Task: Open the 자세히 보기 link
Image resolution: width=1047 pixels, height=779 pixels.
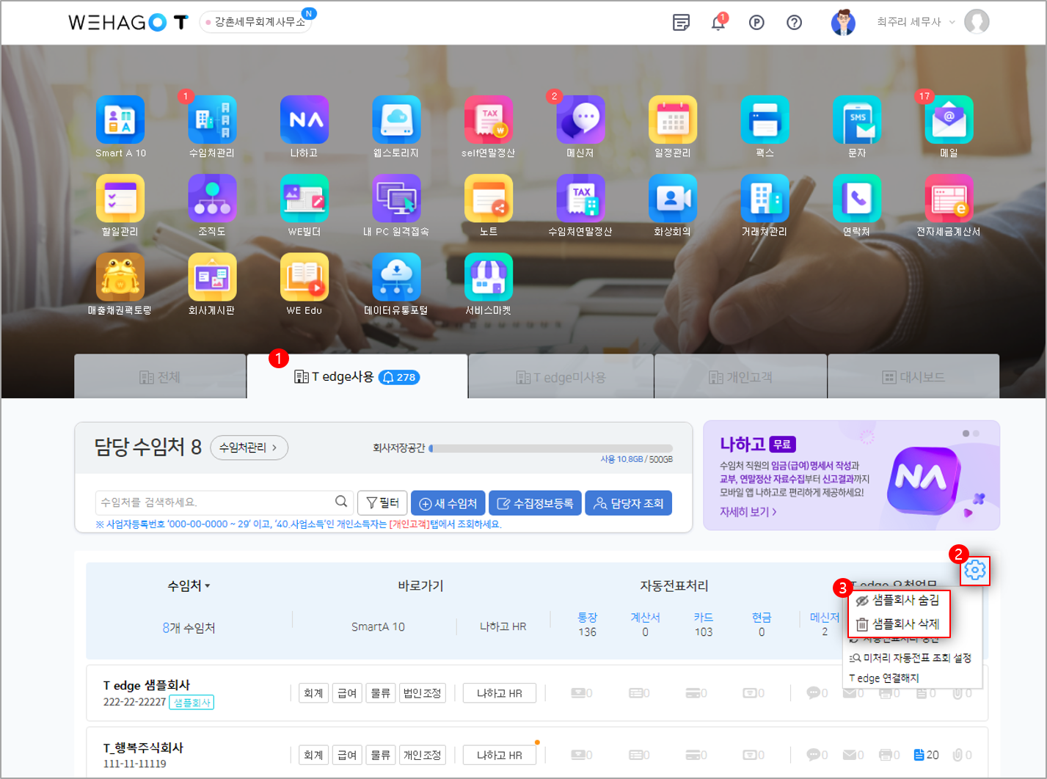Action: [x=748, y=512]
